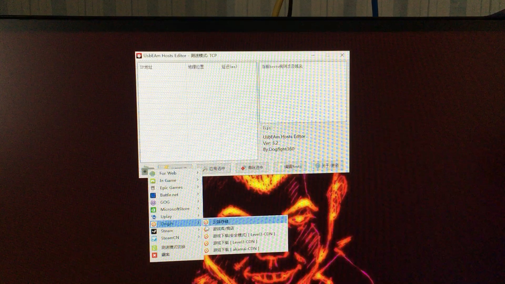Click the 关于/更新 button

(327, 165)
